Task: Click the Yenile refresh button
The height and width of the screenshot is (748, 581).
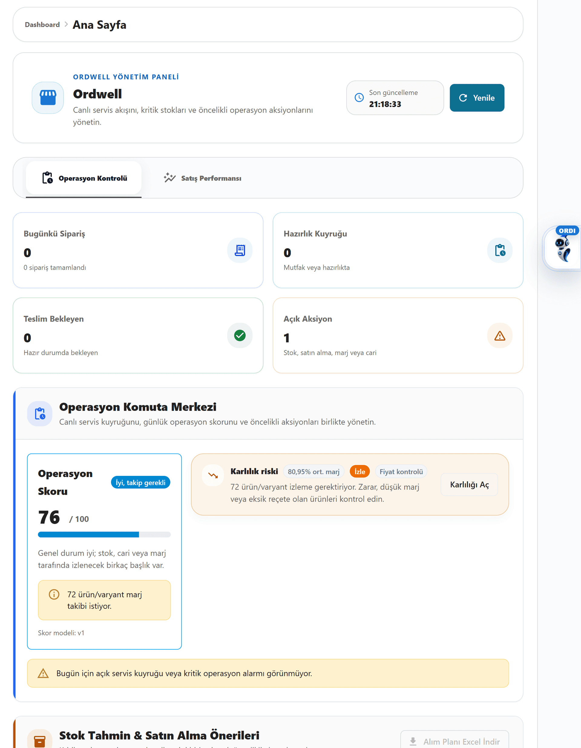Action: coord(477,98)
